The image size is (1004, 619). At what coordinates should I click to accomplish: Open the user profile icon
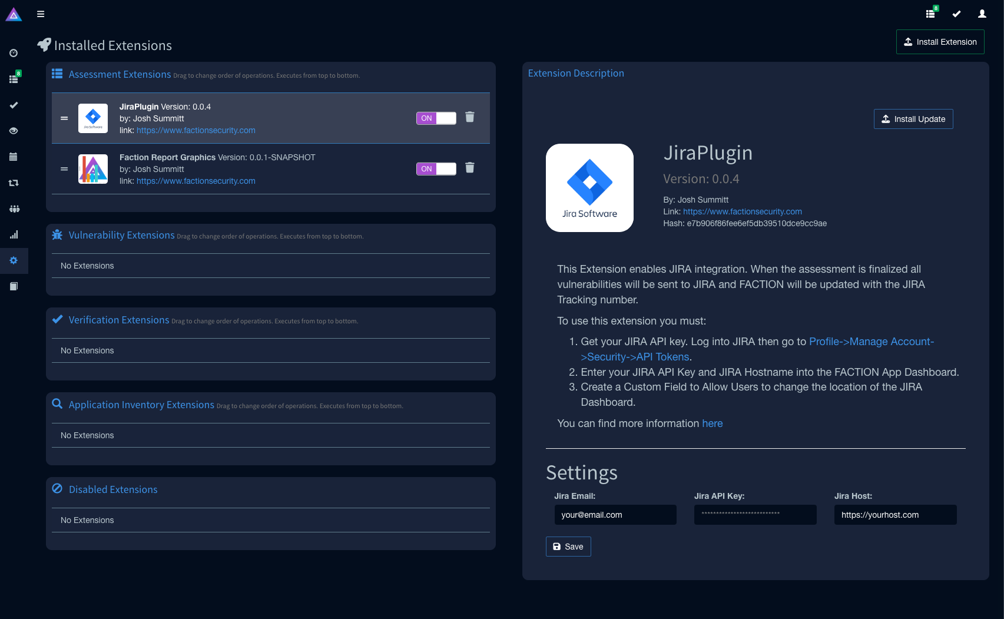tap(982, 14)
